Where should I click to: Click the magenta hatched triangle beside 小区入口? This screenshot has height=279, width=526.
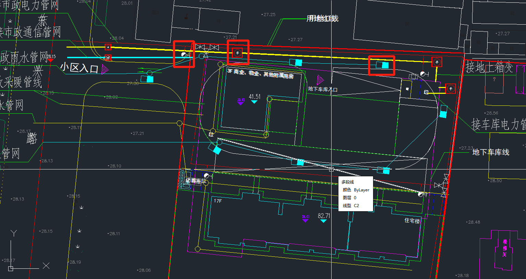coord(105,69)
